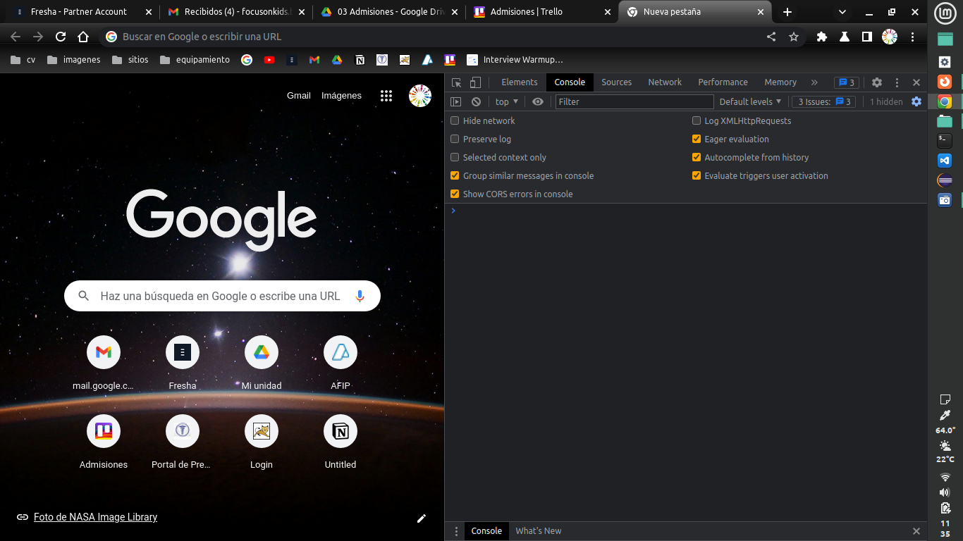Click the 3 Issues button
Viewport: 963px width, 541px height.
[x=823, y=101]
